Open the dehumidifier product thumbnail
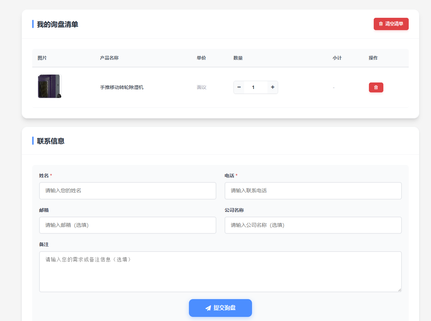Image resolution: width=431 pixels, height=321 pixels. (49, 86)
